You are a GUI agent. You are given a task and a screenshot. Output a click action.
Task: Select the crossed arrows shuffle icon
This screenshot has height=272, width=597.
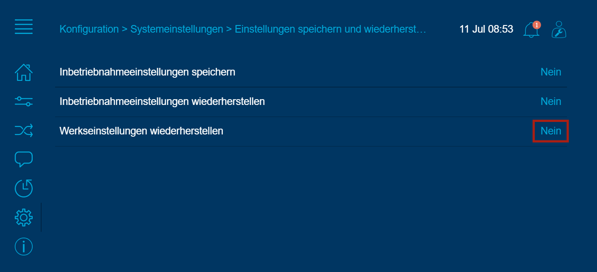point(24,130)
